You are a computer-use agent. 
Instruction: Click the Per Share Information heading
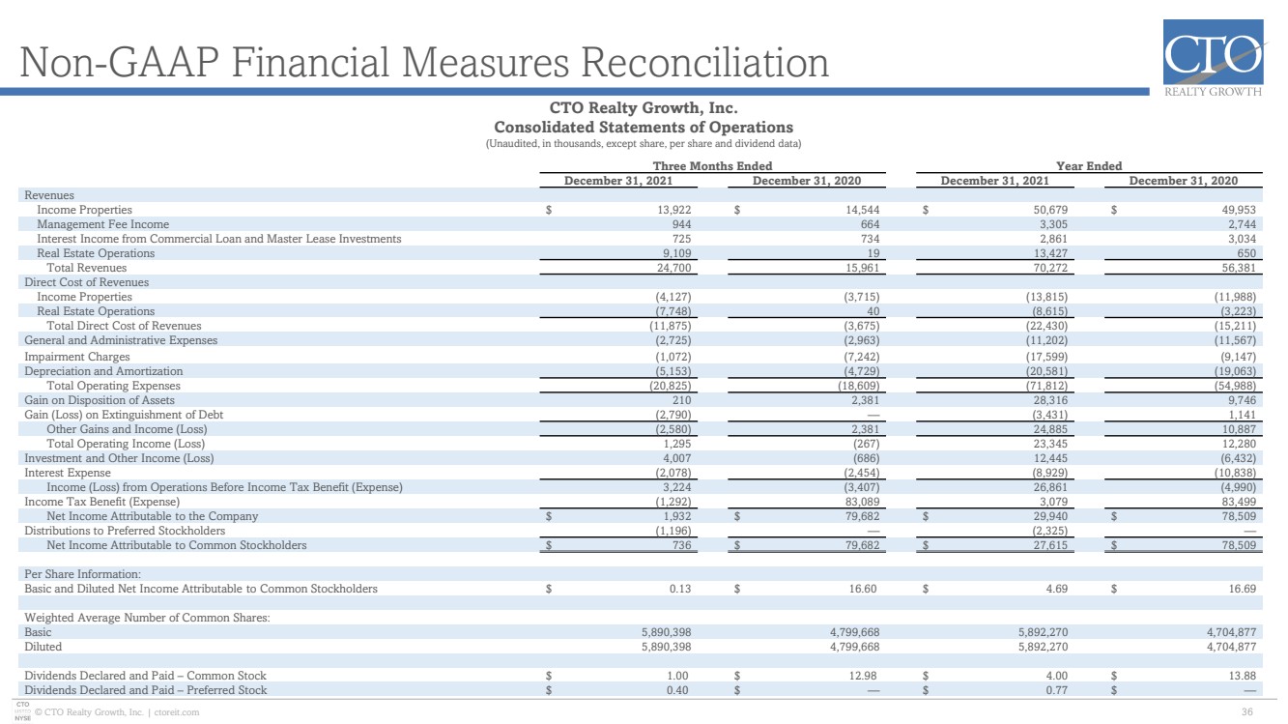point(82,574)
